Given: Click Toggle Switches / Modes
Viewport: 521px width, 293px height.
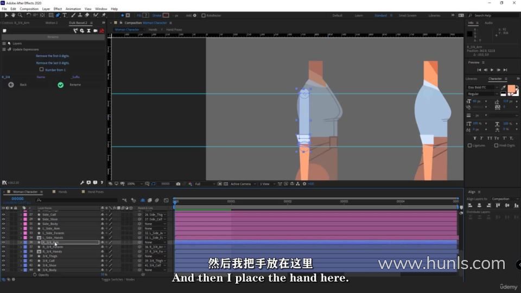Looking at the screenshot, I should coord(118,280).
